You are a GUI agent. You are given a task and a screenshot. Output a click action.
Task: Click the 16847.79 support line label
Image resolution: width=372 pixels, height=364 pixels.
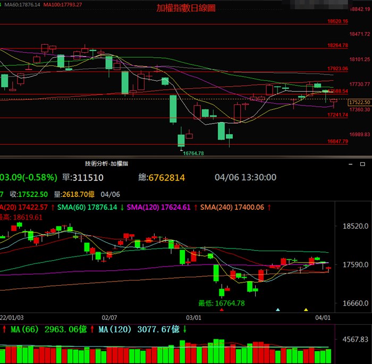(x=337, y=142)
